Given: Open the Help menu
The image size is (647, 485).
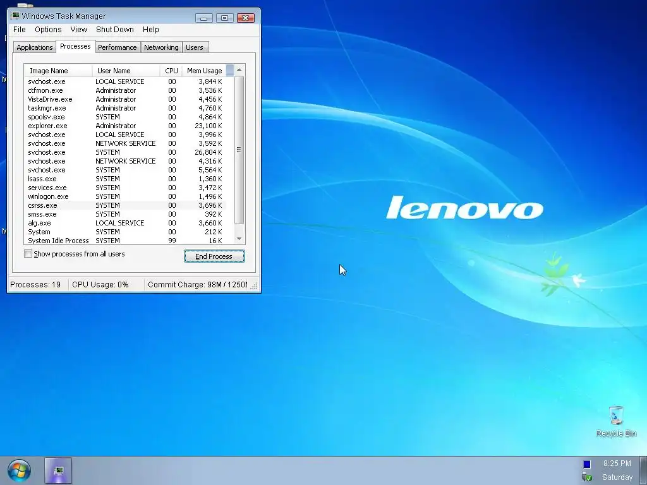Looking at the screenshot, I should (x=150, y=30).
